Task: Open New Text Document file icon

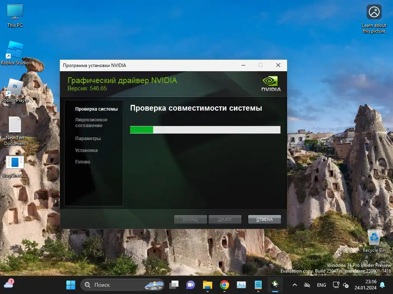Action: [x=15, y=131]
